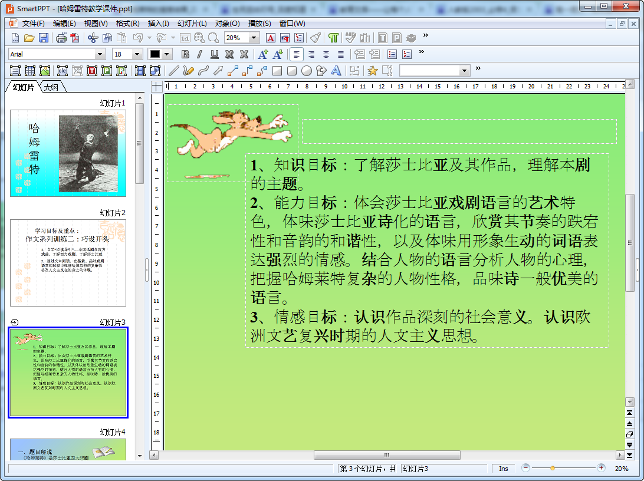Insert TextArt with the stylized A icon

336,71
